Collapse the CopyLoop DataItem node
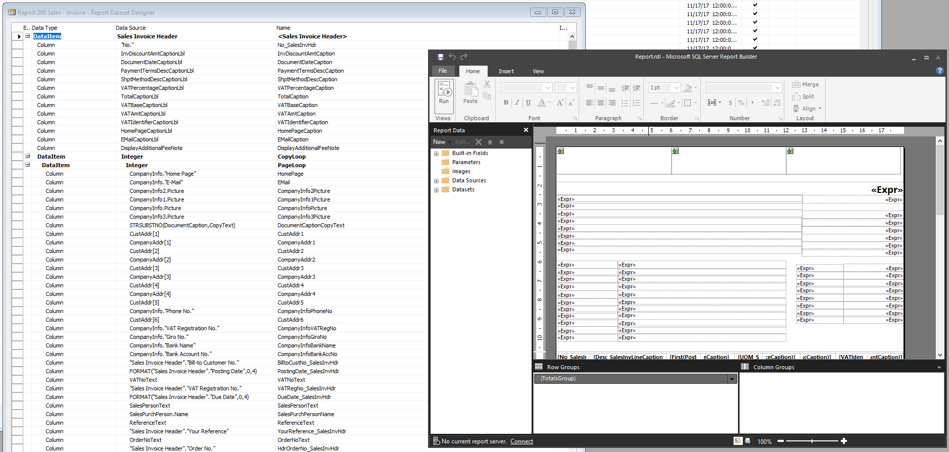Viewport: 949px width, 452px height. pyautogui.click(x=28, y=157)
